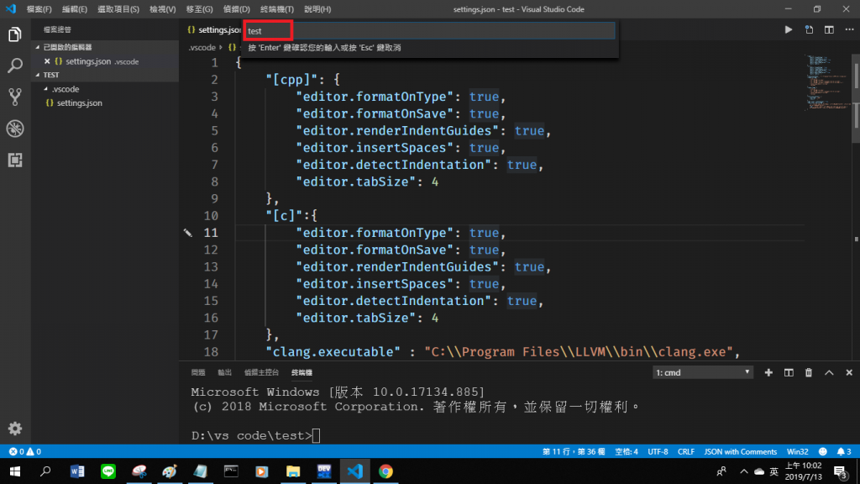Open the Search view in activity bar
860x484 pixels.
tap(15, 66)
